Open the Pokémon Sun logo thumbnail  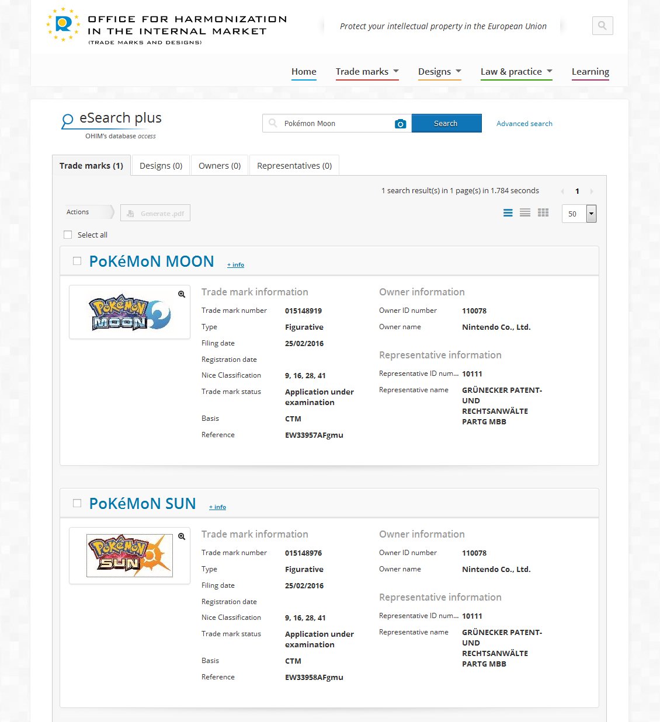[130, 555]
